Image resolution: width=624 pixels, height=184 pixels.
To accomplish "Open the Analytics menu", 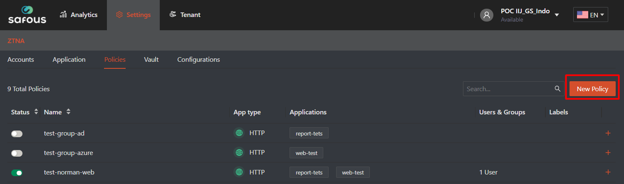I will 79,15.
